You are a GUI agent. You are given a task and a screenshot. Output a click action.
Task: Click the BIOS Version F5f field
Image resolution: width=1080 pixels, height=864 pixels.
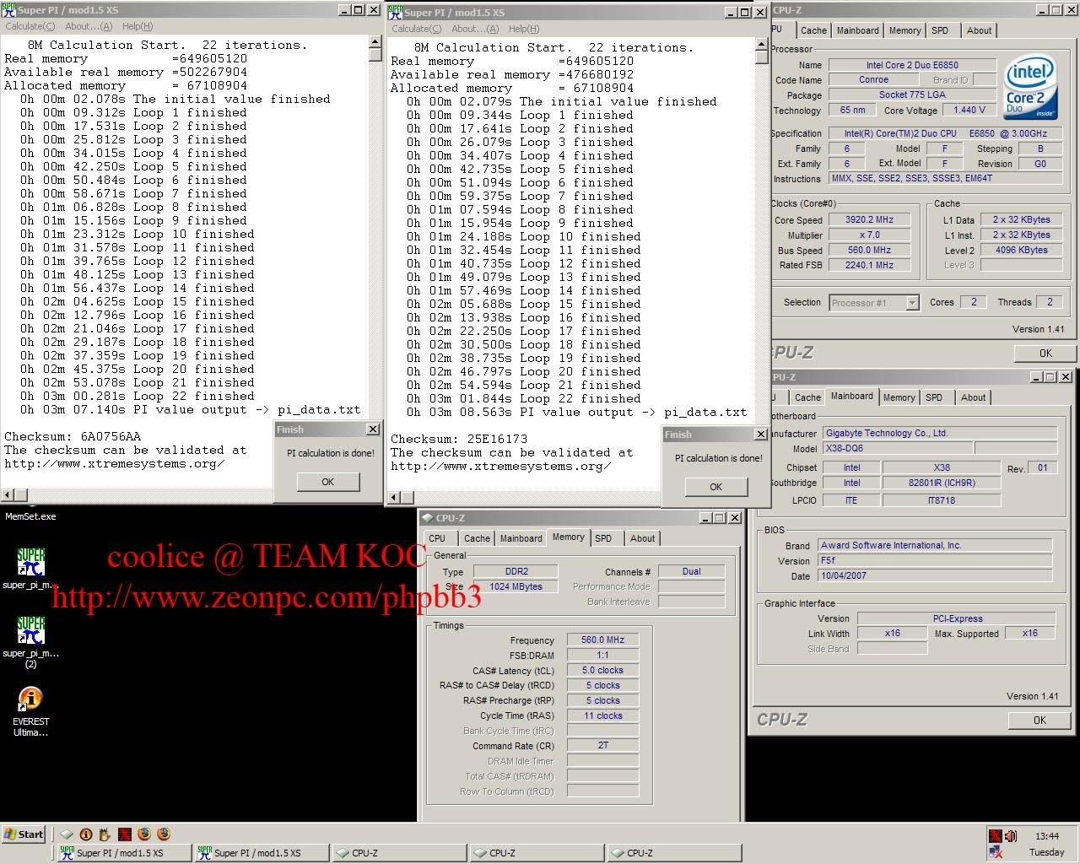point(935,560)
